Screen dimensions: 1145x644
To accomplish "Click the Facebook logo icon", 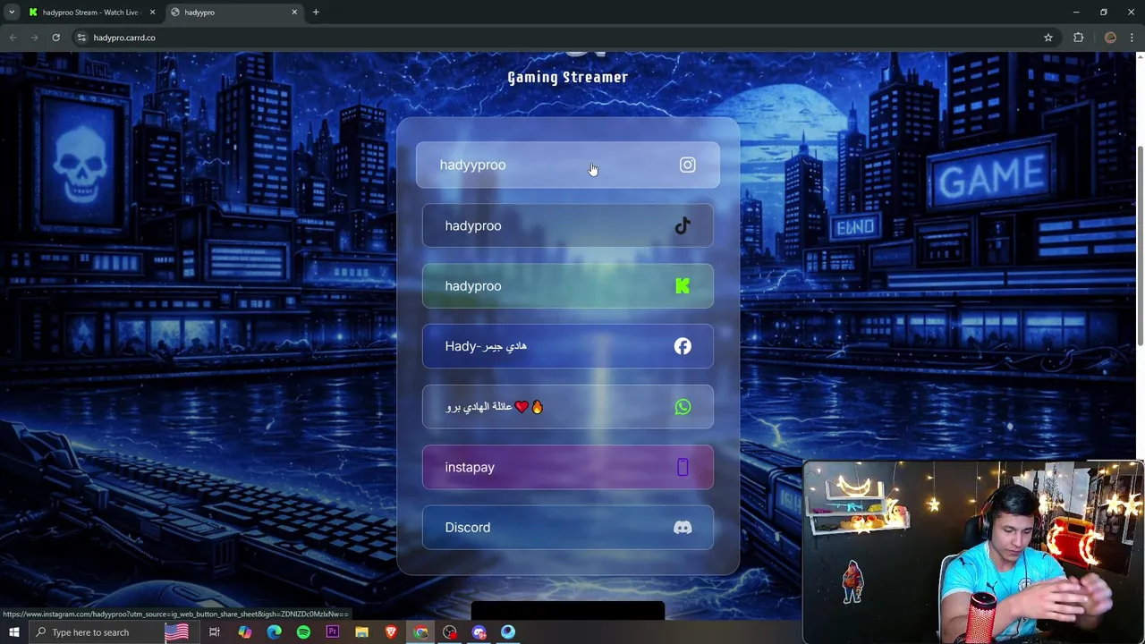I will [x=683, y=346].
